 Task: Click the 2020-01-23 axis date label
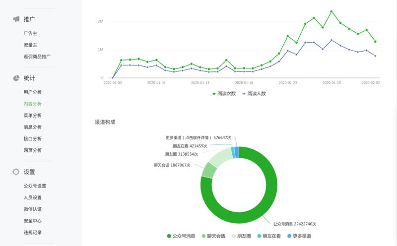coord(288,83)
